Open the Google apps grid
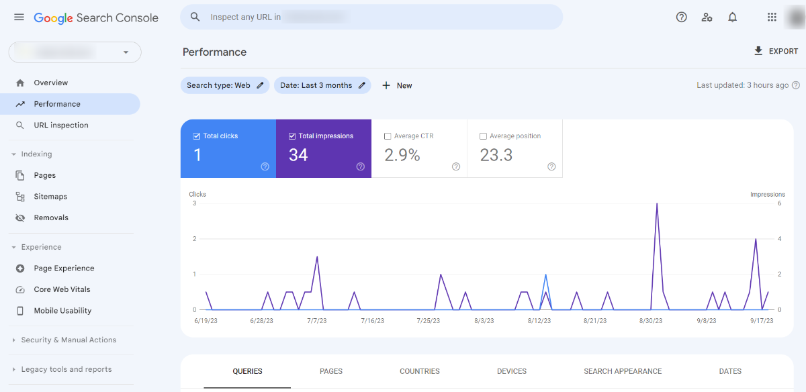Screen dimensions: 806x392 point(772,17)
